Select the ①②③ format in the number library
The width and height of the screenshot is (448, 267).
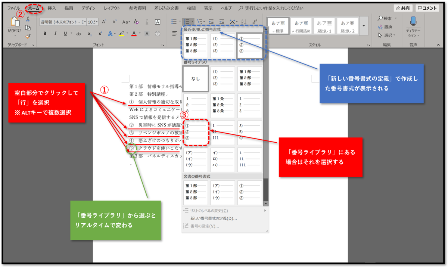click(x=196, y=133)
